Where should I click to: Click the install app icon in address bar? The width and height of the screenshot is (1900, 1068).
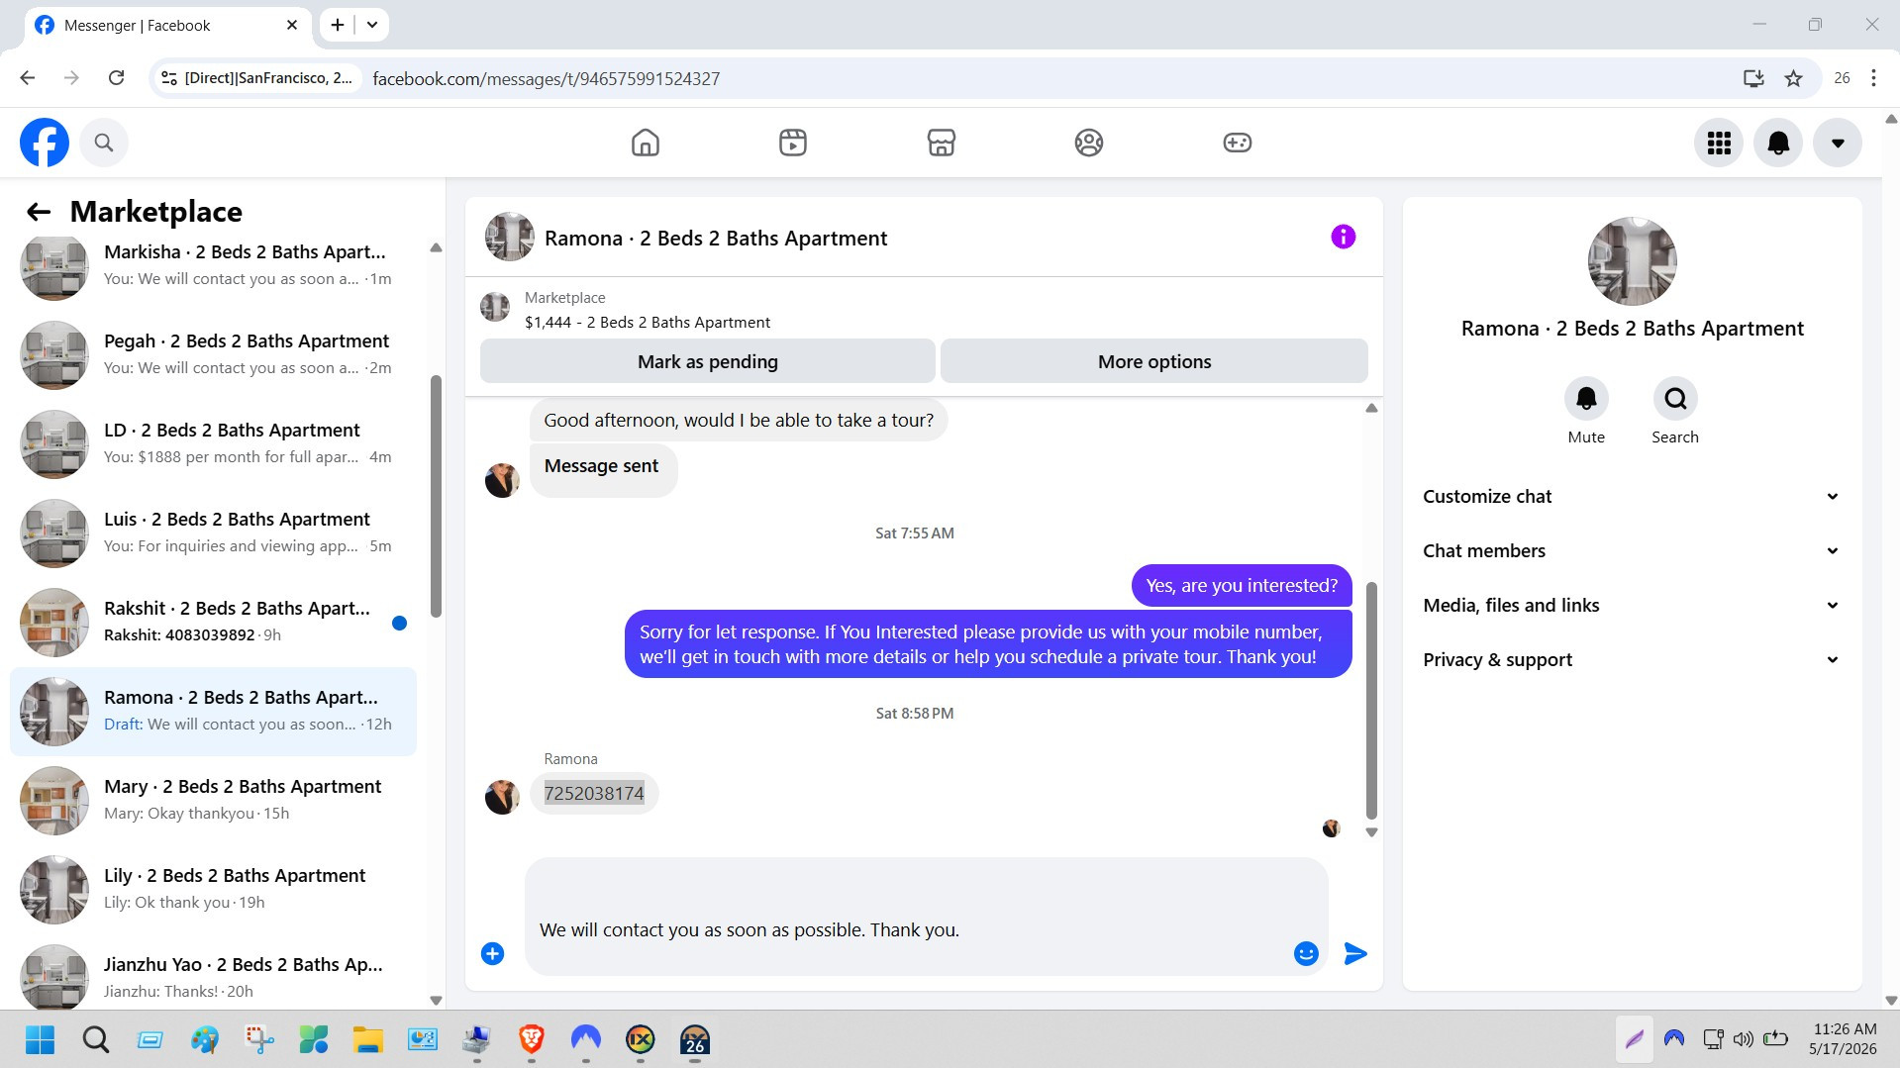(1753, 78)
